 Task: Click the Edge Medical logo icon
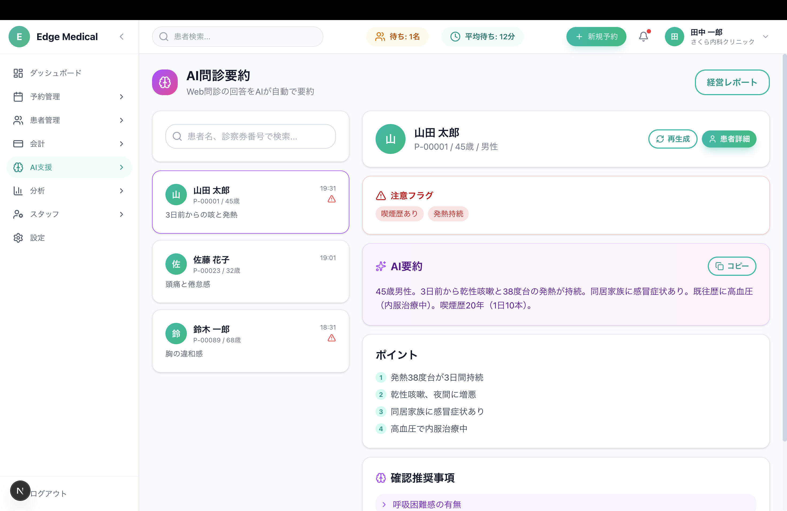19,36
